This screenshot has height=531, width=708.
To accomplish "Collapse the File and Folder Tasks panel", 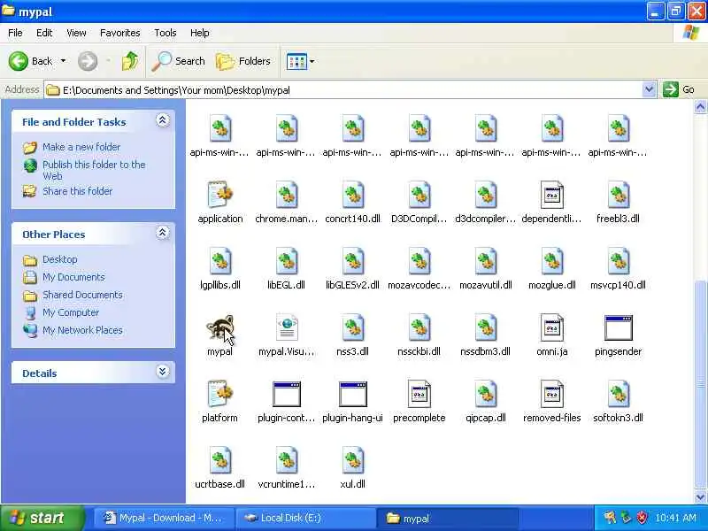I will pyautogui.click(x=163, y=120).
